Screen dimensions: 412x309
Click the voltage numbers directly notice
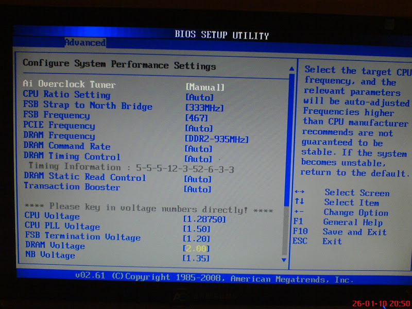pyautogui.click(x=149, y=208)
